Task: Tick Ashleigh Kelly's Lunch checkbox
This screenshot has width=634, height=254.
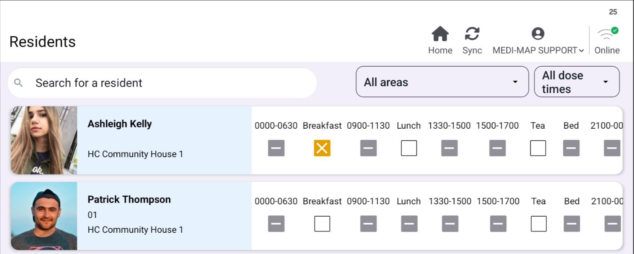Action: pos(409,148)
